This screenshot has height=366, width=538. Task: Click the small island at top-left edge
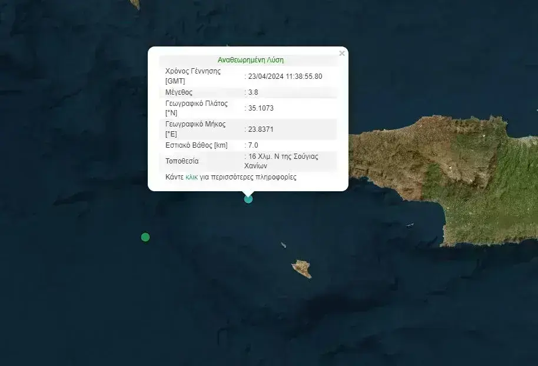(135, 4)
